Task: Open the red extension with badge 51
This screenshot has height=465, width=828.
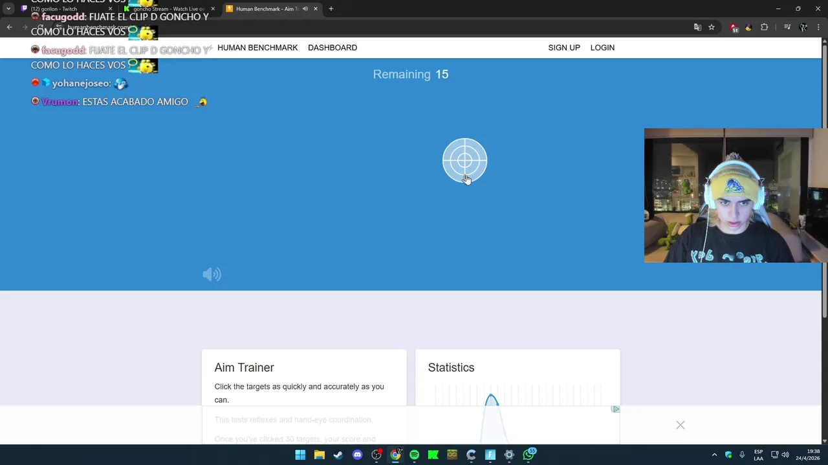Action: [x=734, y=27]
